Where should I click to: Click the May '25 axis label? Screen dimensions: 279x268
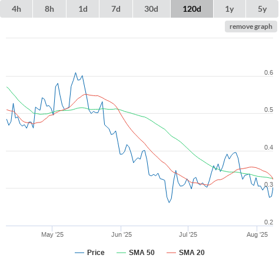(52, 234)
